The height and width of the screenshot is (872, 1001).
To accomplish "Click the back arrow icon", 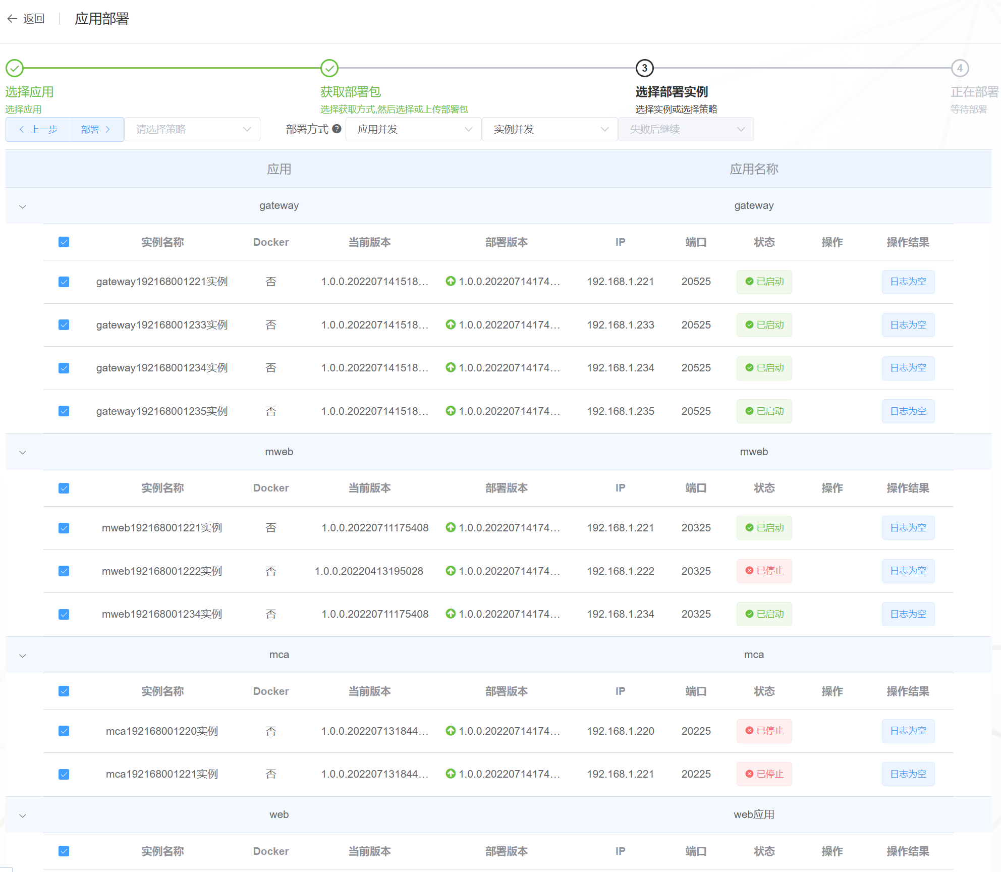I will tap(12, 19).
